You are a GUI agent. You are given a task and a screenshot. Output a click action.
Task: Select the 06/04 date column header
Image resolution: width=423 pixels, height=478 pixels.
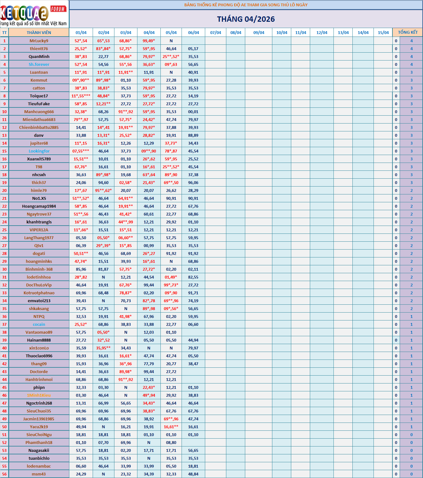(193, 32)
